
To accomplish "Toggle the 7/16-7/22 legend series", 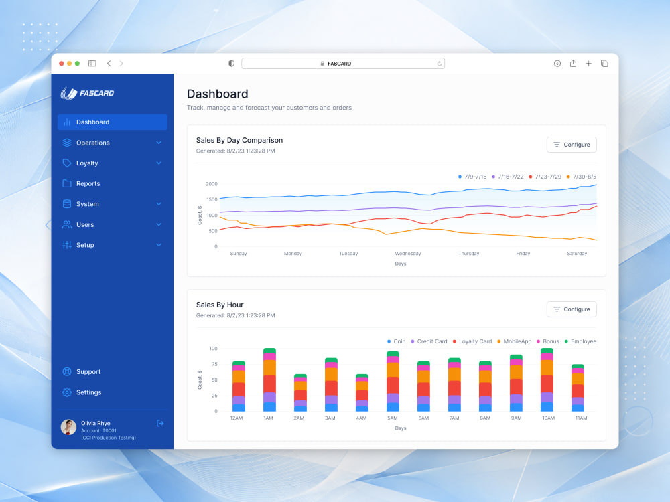I will click(x=507, y=177).
